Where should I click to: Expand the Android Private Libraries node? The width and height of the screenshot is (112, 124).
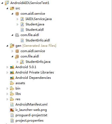point(7,72)
